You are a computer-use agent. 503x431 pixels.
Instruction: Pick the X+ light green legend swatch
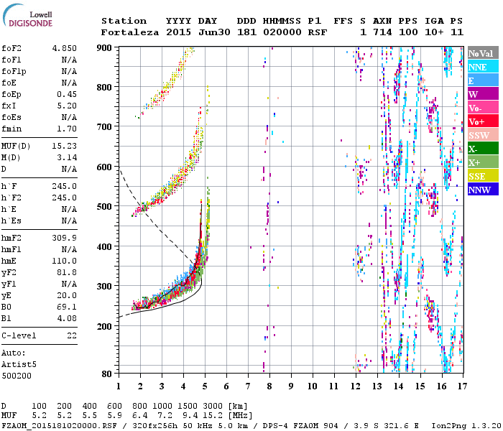click(482, 162)
